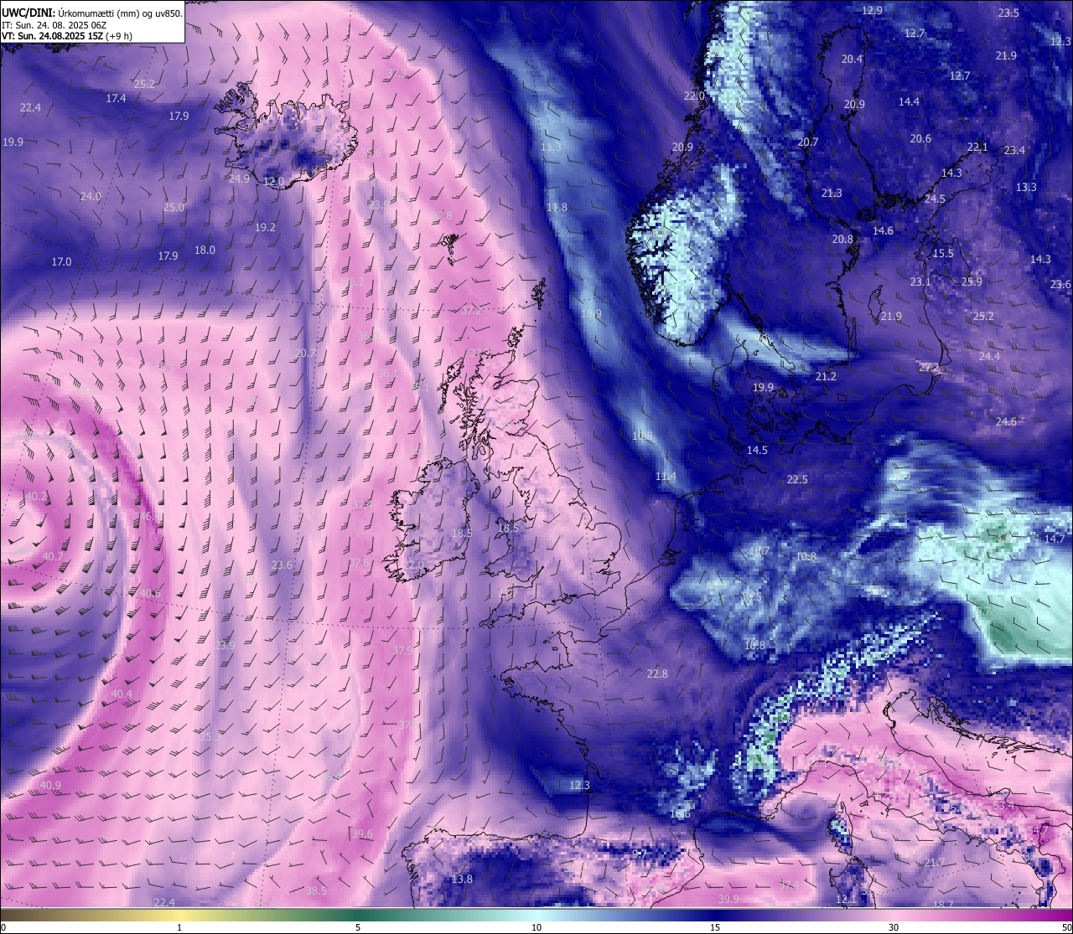Click the map value '20.8'
Screen dimensions: 1073x934
click(x=842, y=239)
